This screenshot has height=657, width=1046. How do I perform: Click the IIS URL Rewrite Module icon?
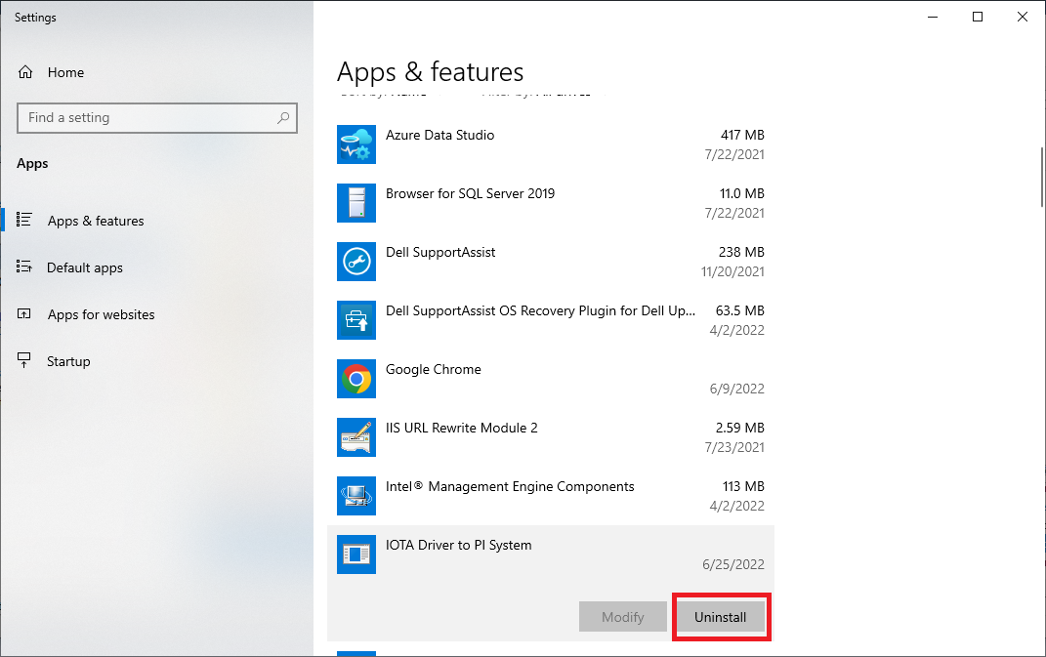356,437
